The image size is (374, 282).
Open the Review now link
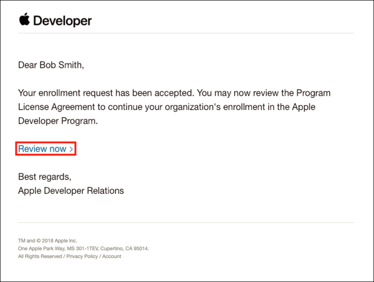(x=42, y=149)
